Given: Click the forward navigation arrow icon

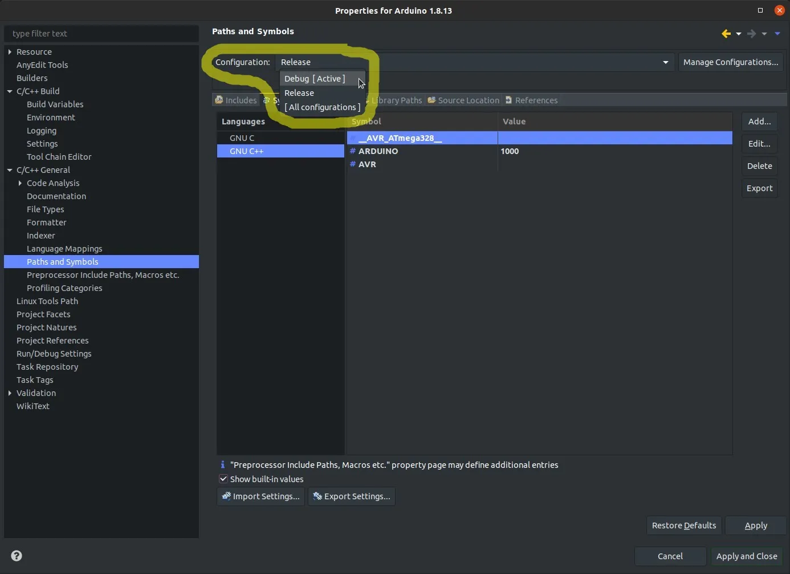Looking at the screenshot, I should 751,34.
